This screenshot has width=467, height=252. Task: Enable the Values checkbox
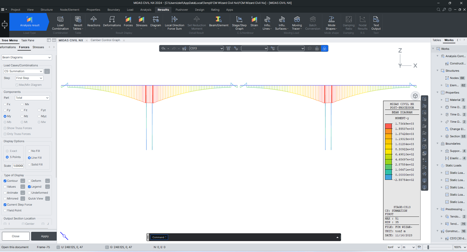[x=5, y=187]
